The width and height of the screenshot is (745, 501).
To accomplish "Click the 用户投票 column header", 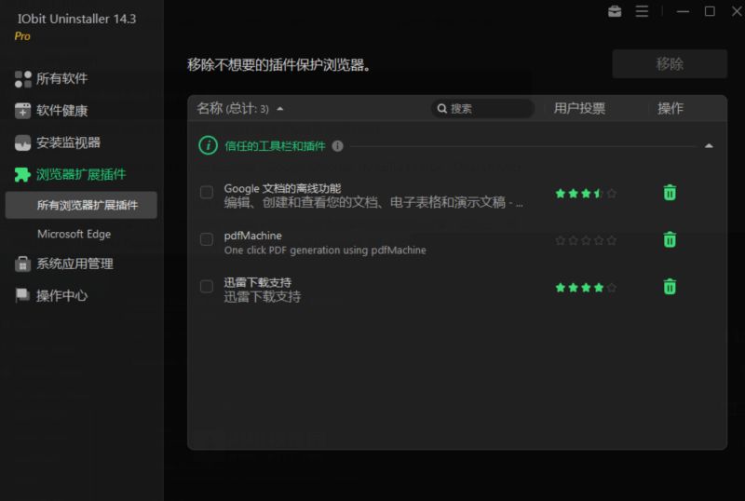I will [x=579, y=108].
